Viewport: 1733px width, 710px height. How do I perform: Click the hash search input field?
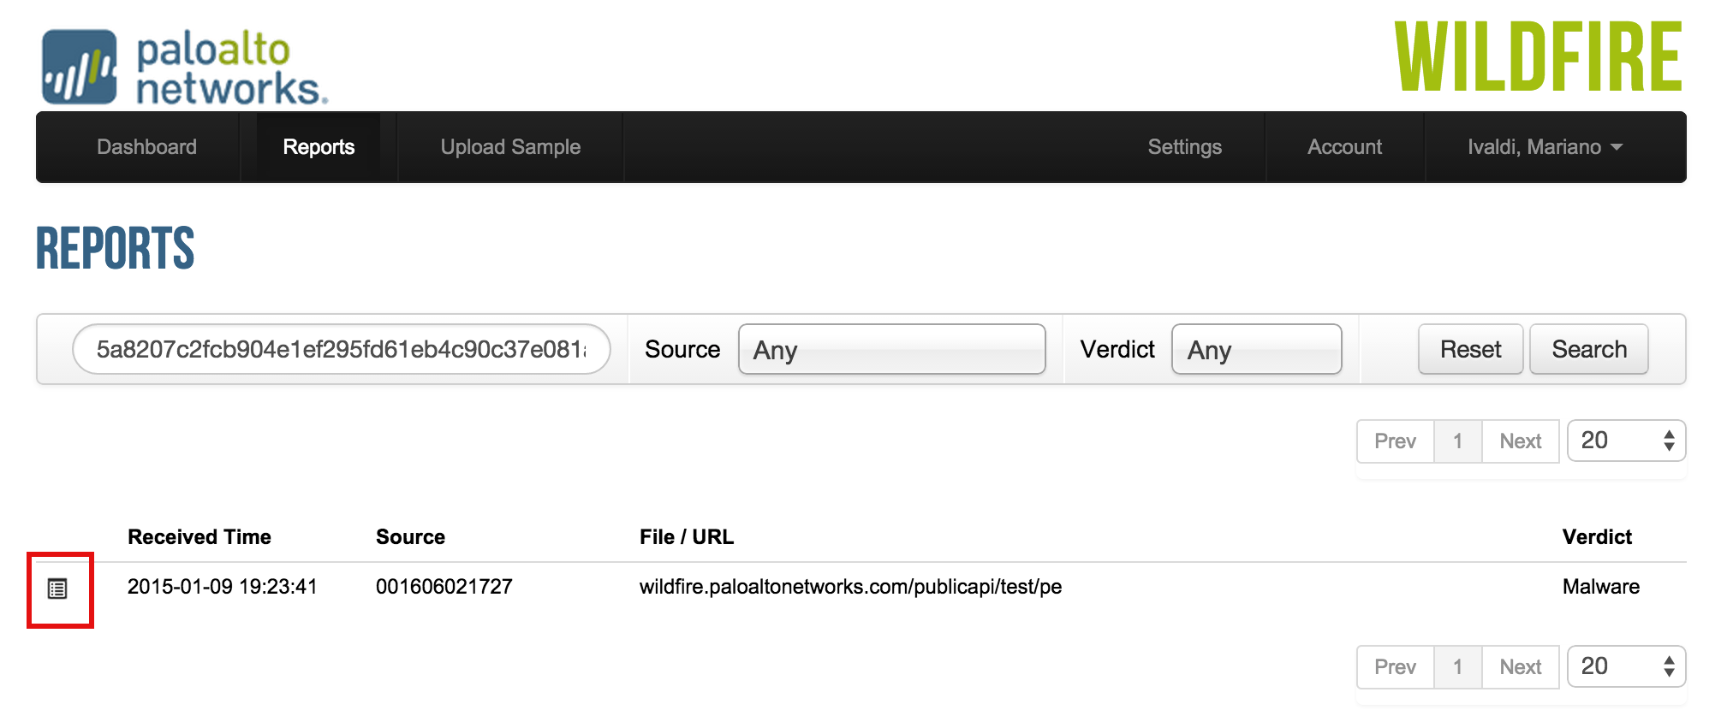click(x=341, y=349)
